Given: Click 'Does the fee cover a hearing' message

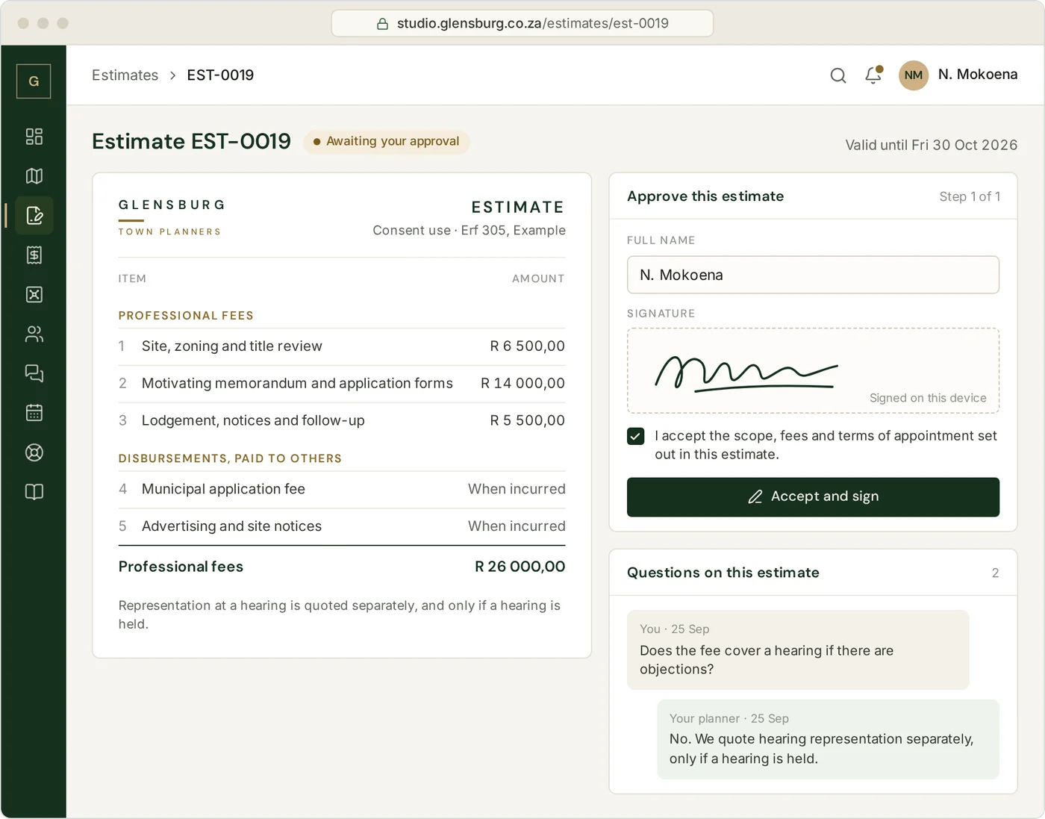Looking at the screenshot, I should pos(798,650).
